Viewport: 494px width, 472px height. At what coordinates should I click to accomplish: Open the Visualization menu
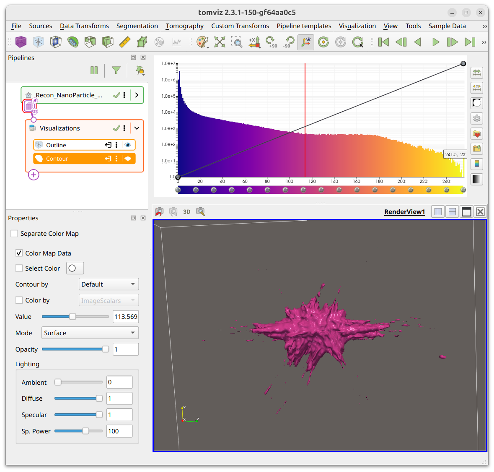point(357,26)
